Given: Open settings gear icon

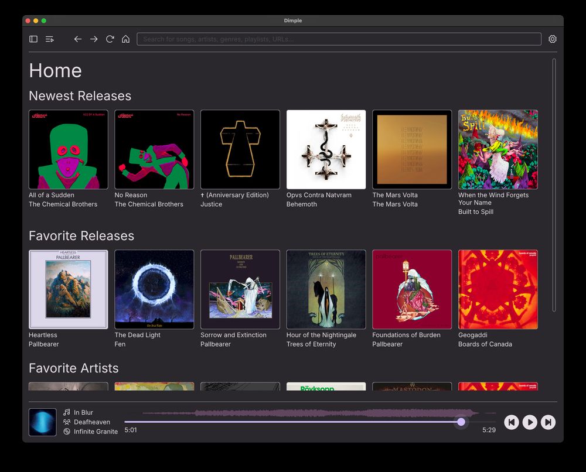Looking at the screenshot, I should point(553,39).
